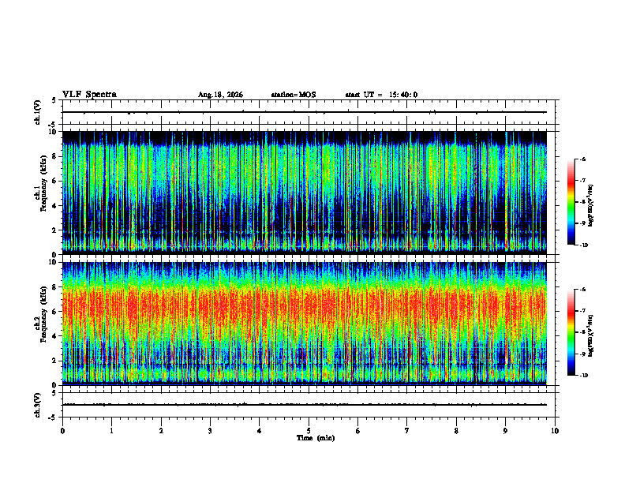Image resolution: width=625 pixels, height=483 pixels.
Task: Click time axis tick label "3"
Action: pyautogui.click(x=210, y=431)
